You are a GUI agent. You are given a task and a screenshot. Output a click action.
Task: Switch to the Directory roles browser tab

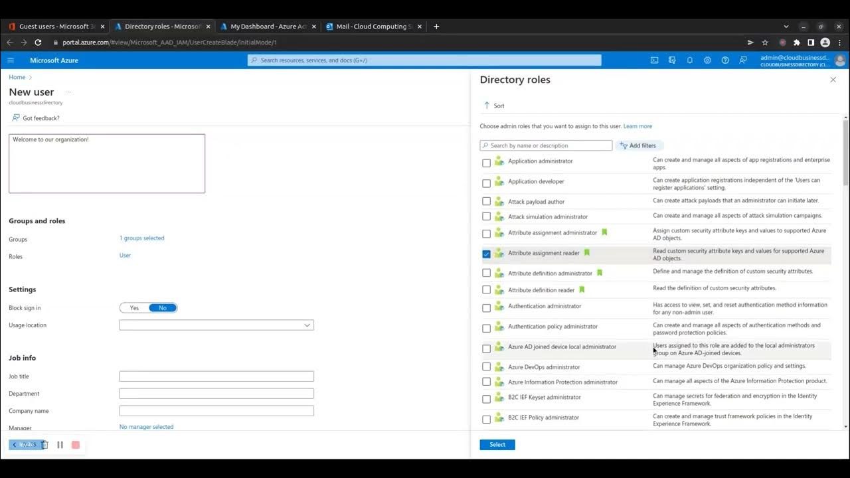pos(162,27)
